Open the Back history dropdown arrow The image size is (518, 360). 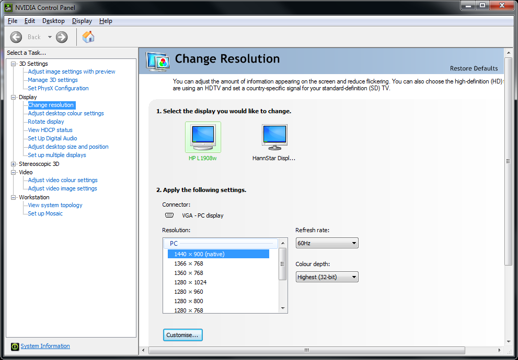pos(50,37)
